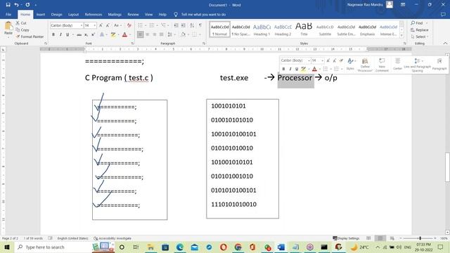The image size is (450, 253).
Task: Click the Tell me what you want search
Action: [200, 14]
